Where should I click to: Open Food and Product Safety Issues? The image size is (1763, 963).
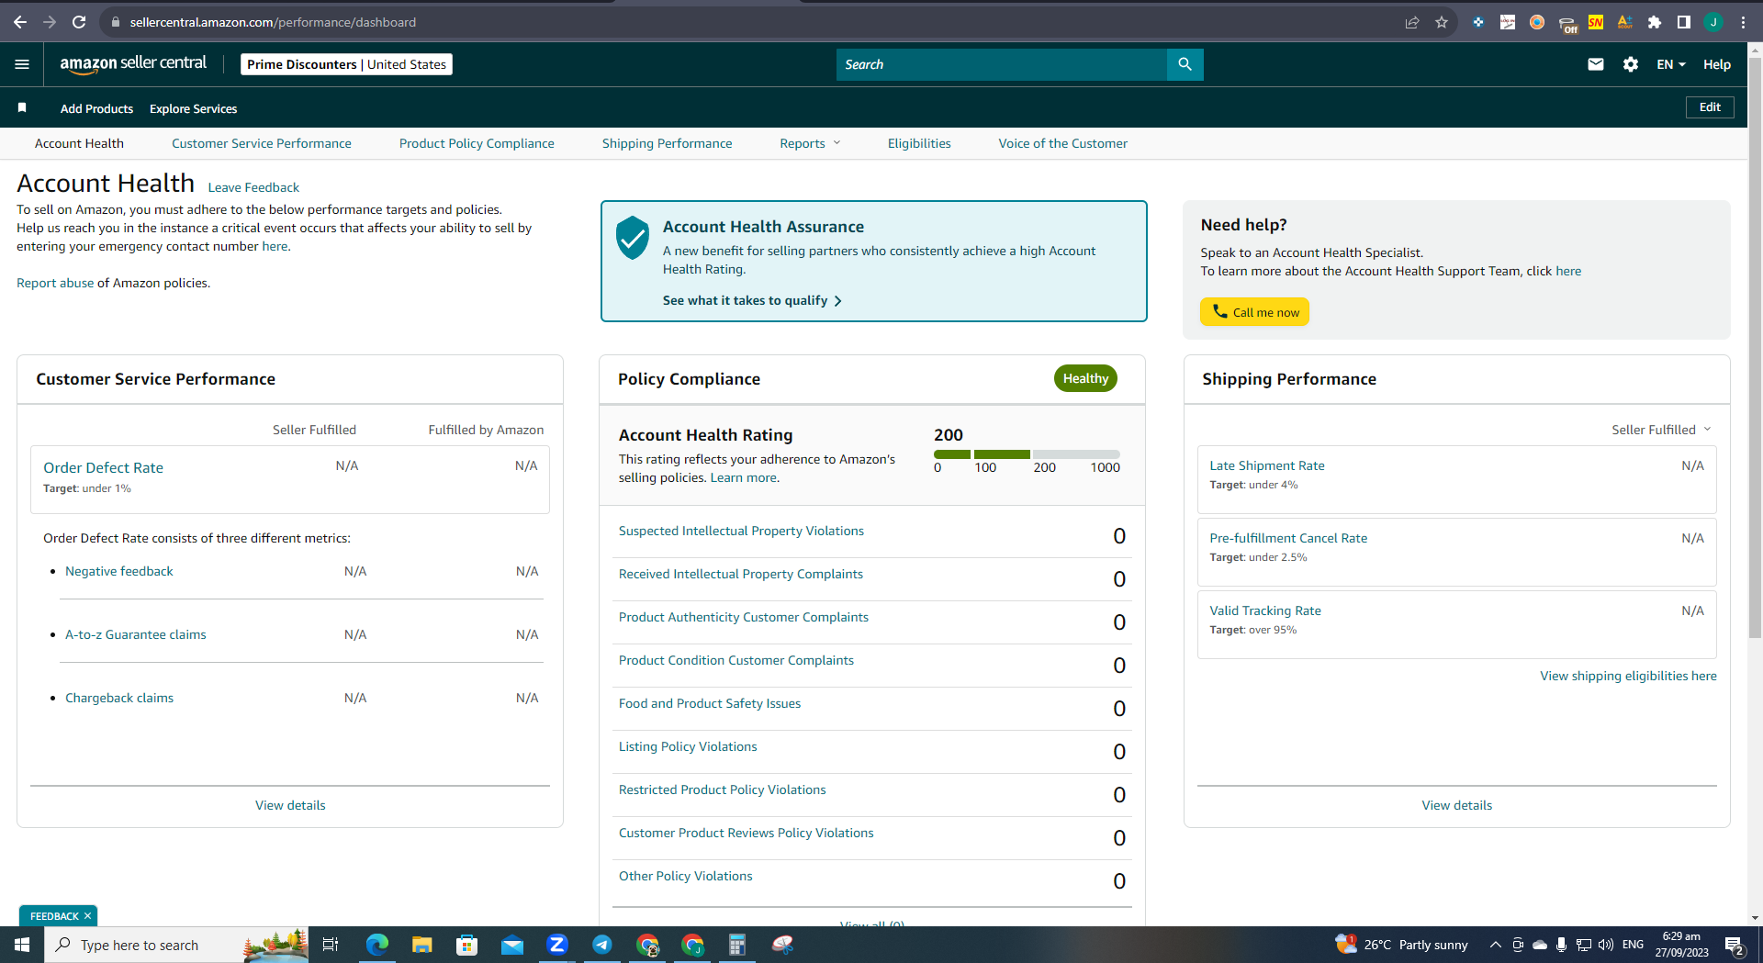pyautogui.click(x=710, y=703)
